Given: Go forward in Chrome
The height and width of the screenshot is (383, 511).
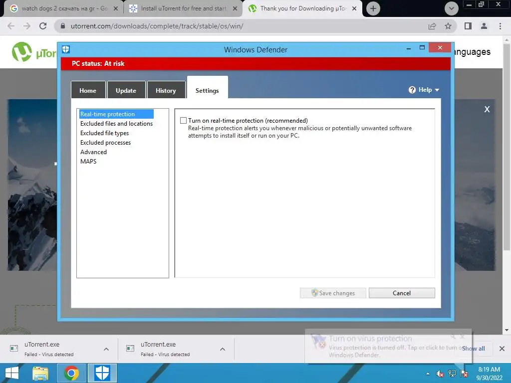Looking at the screenshot, I should point(27,26).
